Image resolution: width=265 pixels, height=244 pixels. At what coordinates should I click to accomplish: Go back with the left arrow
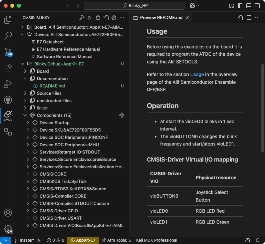(68, 6)
